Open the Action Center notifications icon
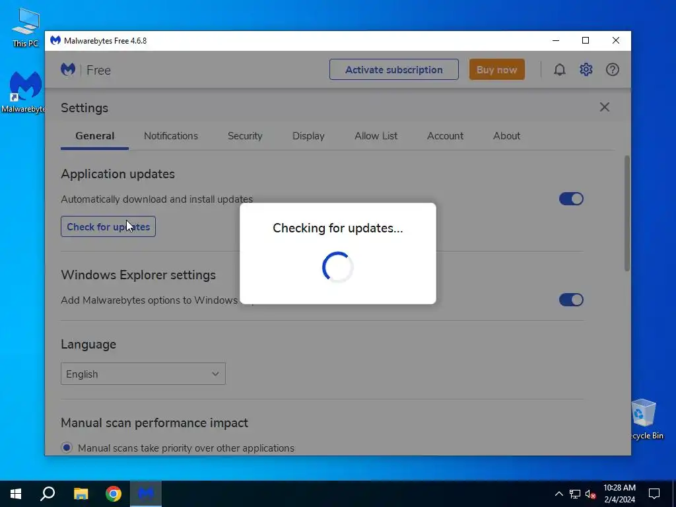 coord(654,494)
